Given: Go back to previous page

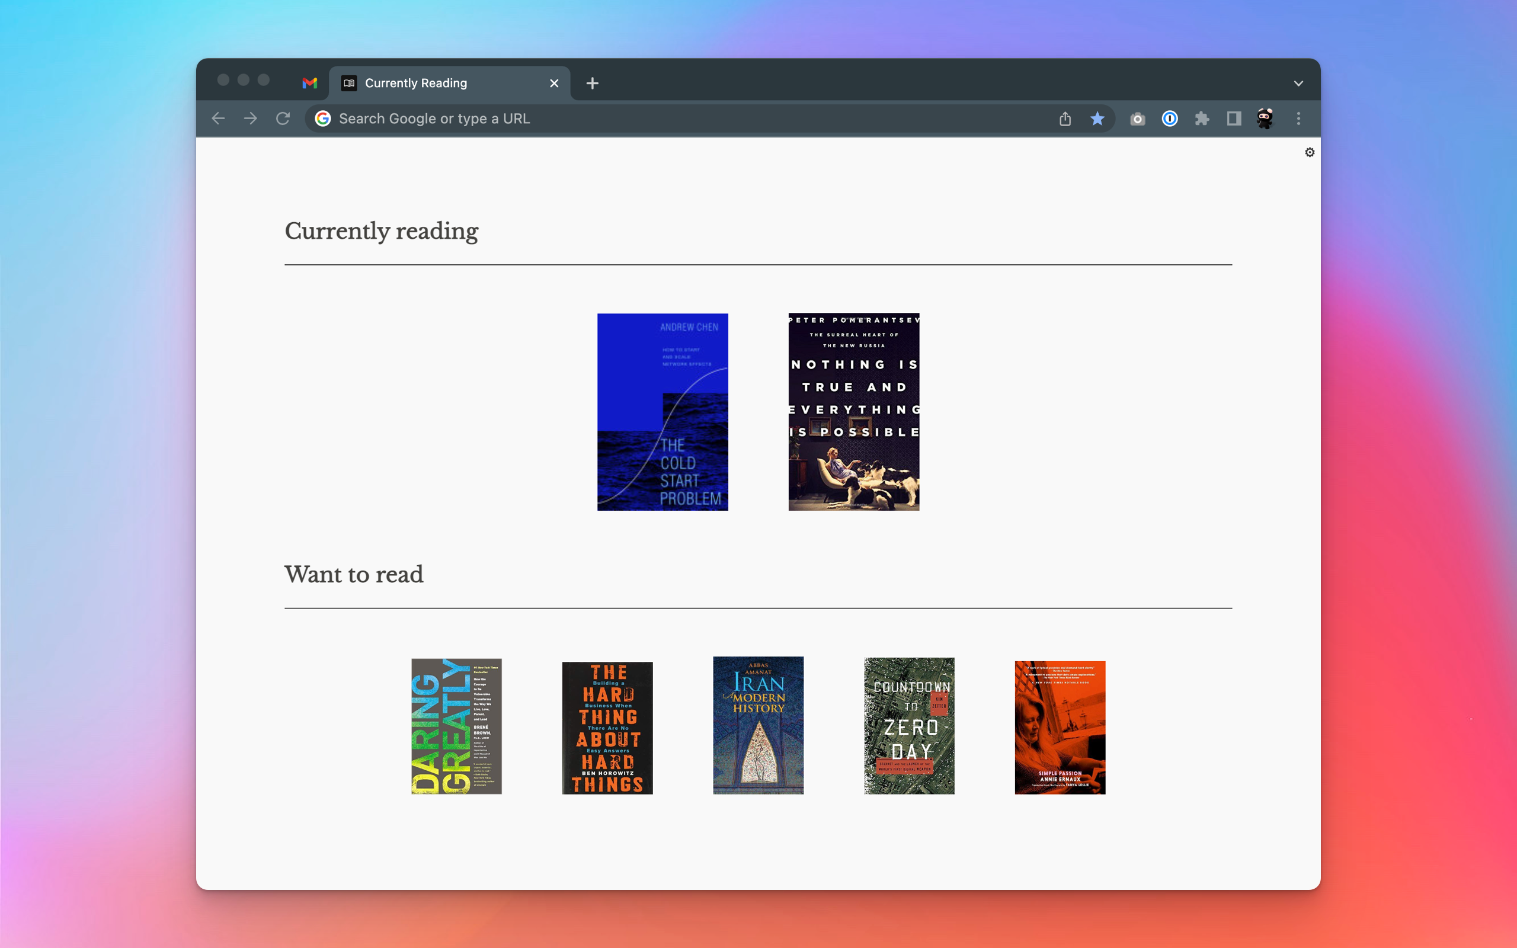Looking at the screenshot, I should 218,118.
